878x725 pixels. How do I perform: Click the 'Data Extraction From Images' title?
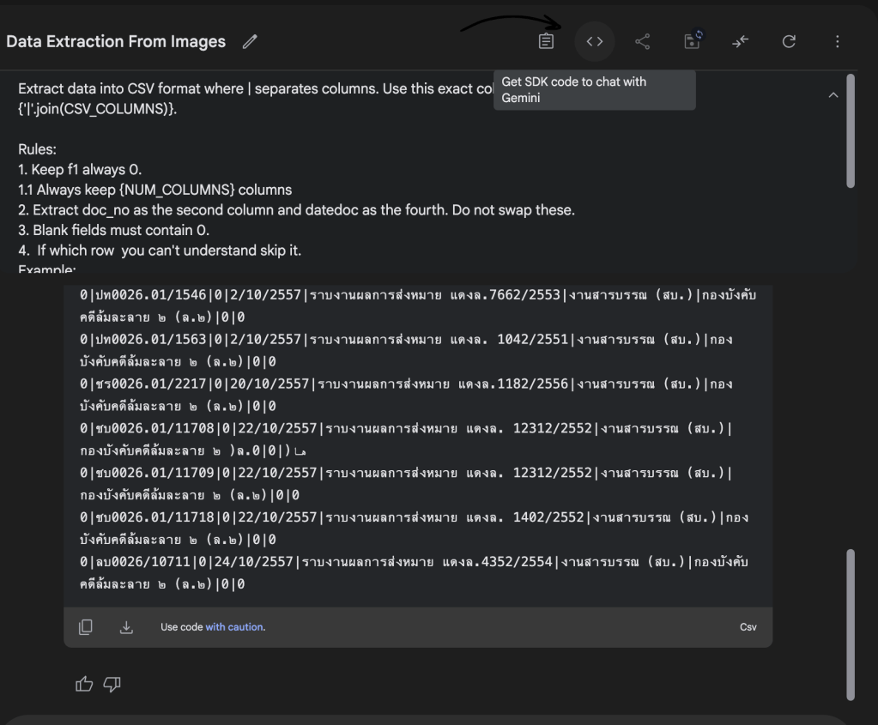pos(116,41)
